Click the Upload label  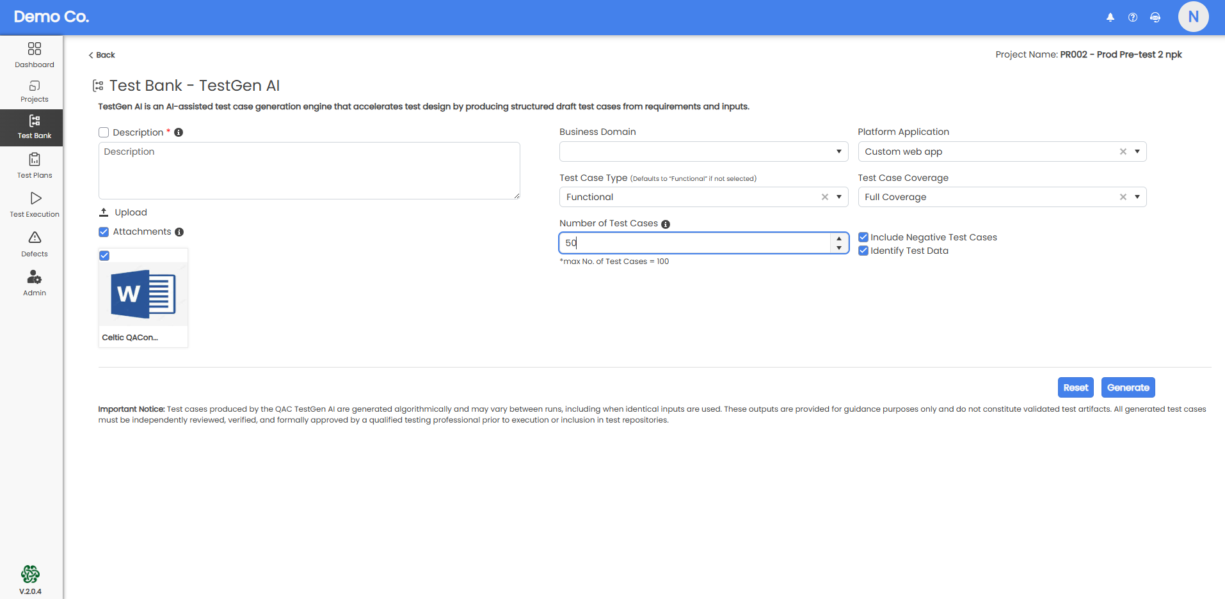pyautogui.click(x=131, y=212)
